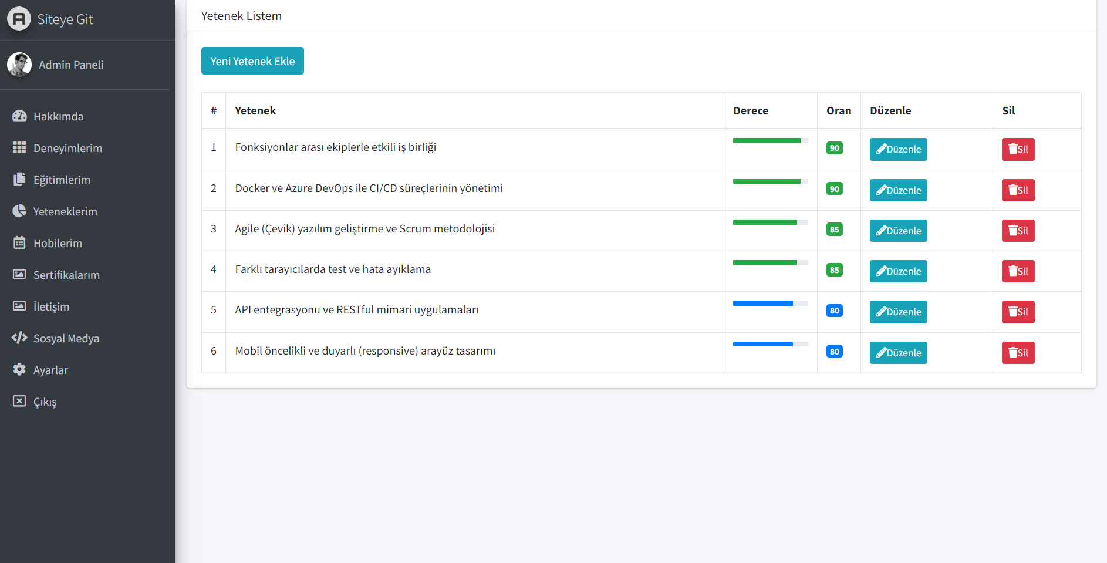Click text 'Mobil öncelikli ve duyarlı (responsive) arayüz tasarımı'
The height and width of the screenshot is (563, 1107).
click(x=365, y=350)
